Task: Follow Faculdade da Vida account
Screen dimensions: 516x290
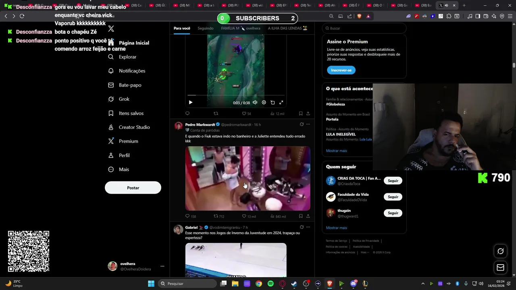Action: pos(393,197)
